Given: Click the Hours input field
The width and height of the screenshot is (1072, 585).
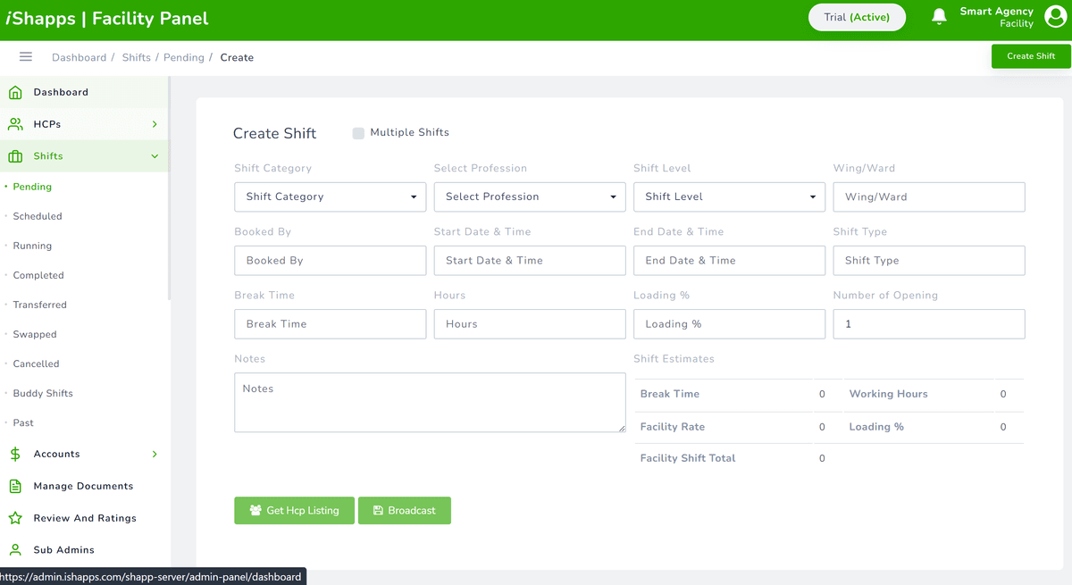Looking at the screenshot, I should click(x=530, y=323).
